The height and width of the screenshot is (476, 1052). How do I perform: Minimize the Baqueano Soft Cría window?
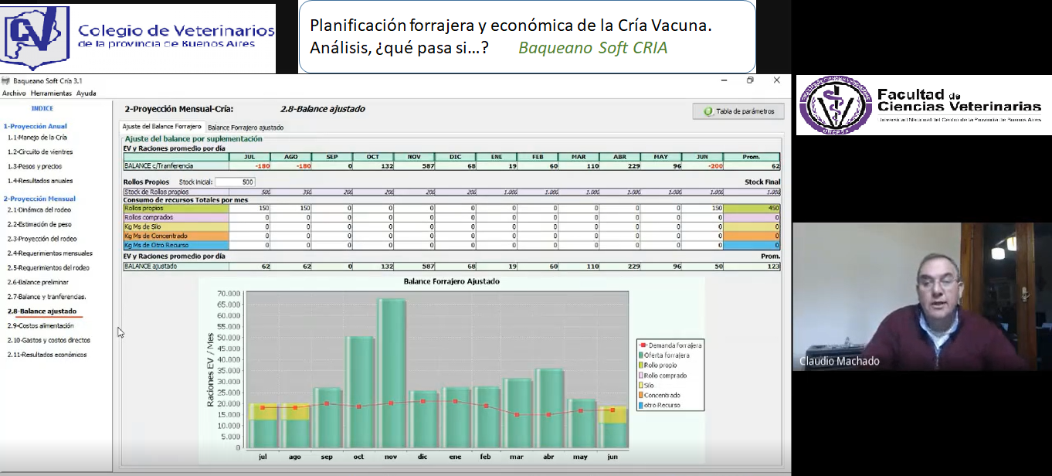click(724, 80)
